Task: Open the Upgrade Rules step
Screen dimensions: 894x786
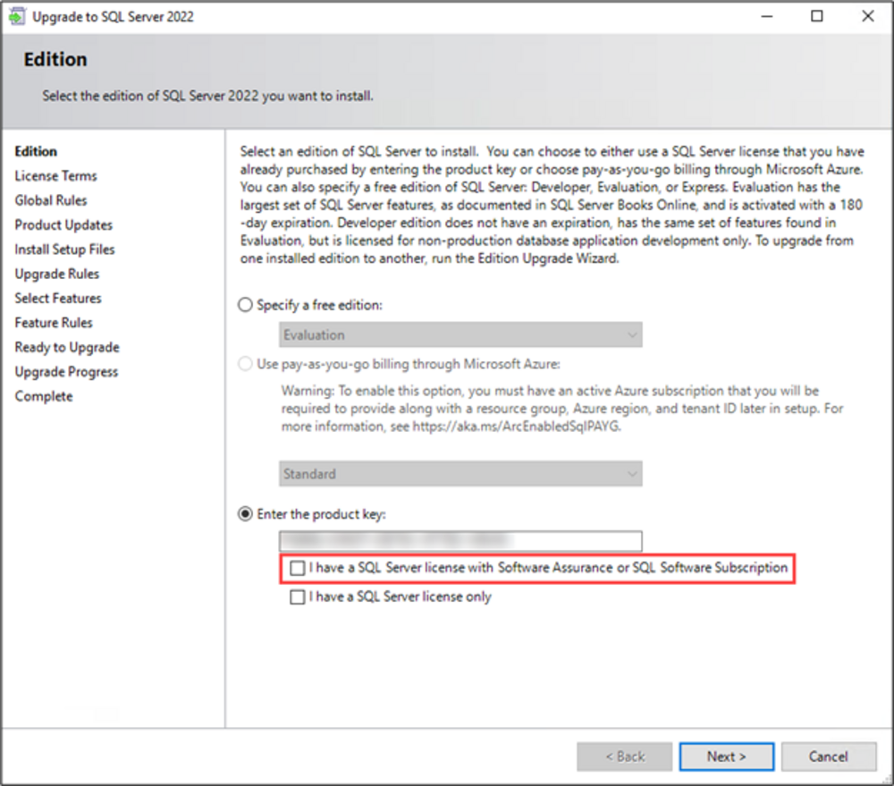Action: click(x=57, y=274)
